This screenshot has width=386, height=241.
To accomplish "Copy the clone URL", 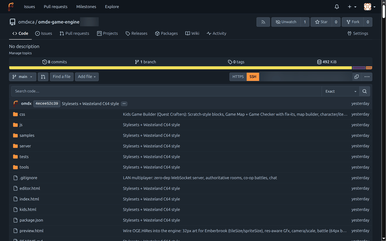I will coord(356,77).
